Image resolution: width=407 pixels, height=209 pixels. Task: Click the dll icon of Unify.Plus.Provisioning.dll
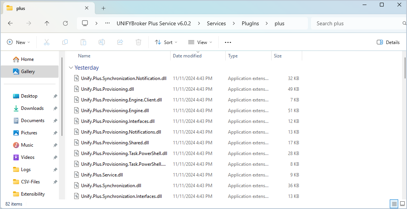click(77, 89)
